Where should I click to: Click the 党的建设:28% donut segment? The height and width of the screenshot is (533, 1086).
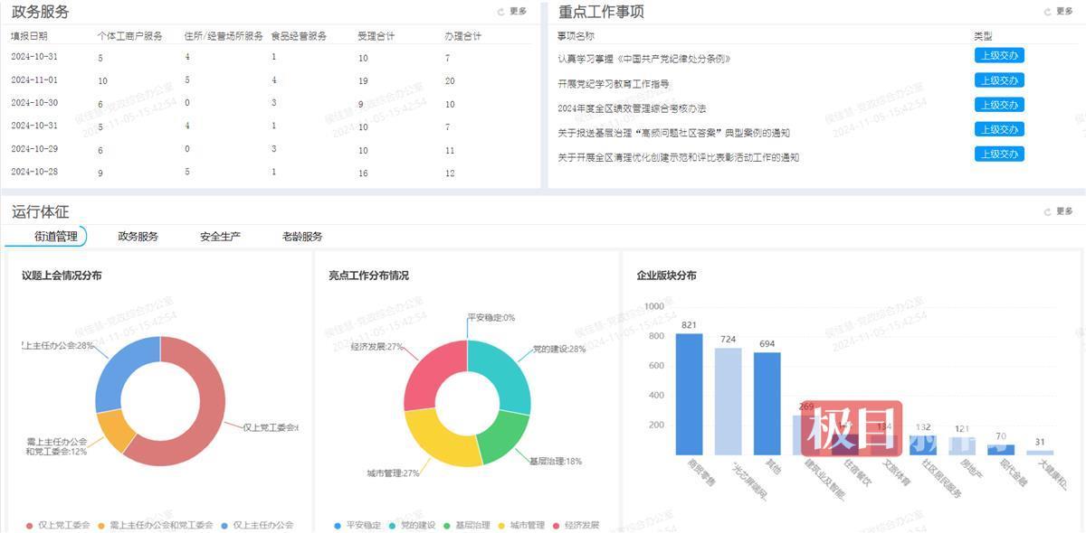coord(507,375)
